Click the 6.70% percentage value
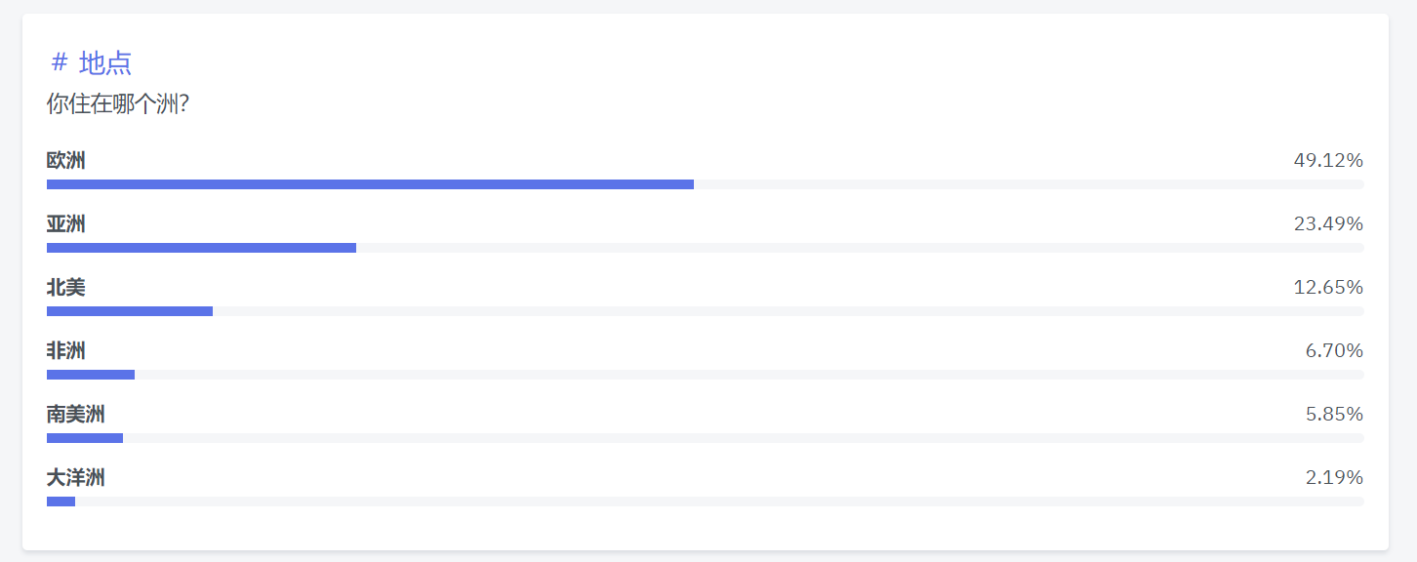1417x562 pixels. click(x=1334, y=350)
